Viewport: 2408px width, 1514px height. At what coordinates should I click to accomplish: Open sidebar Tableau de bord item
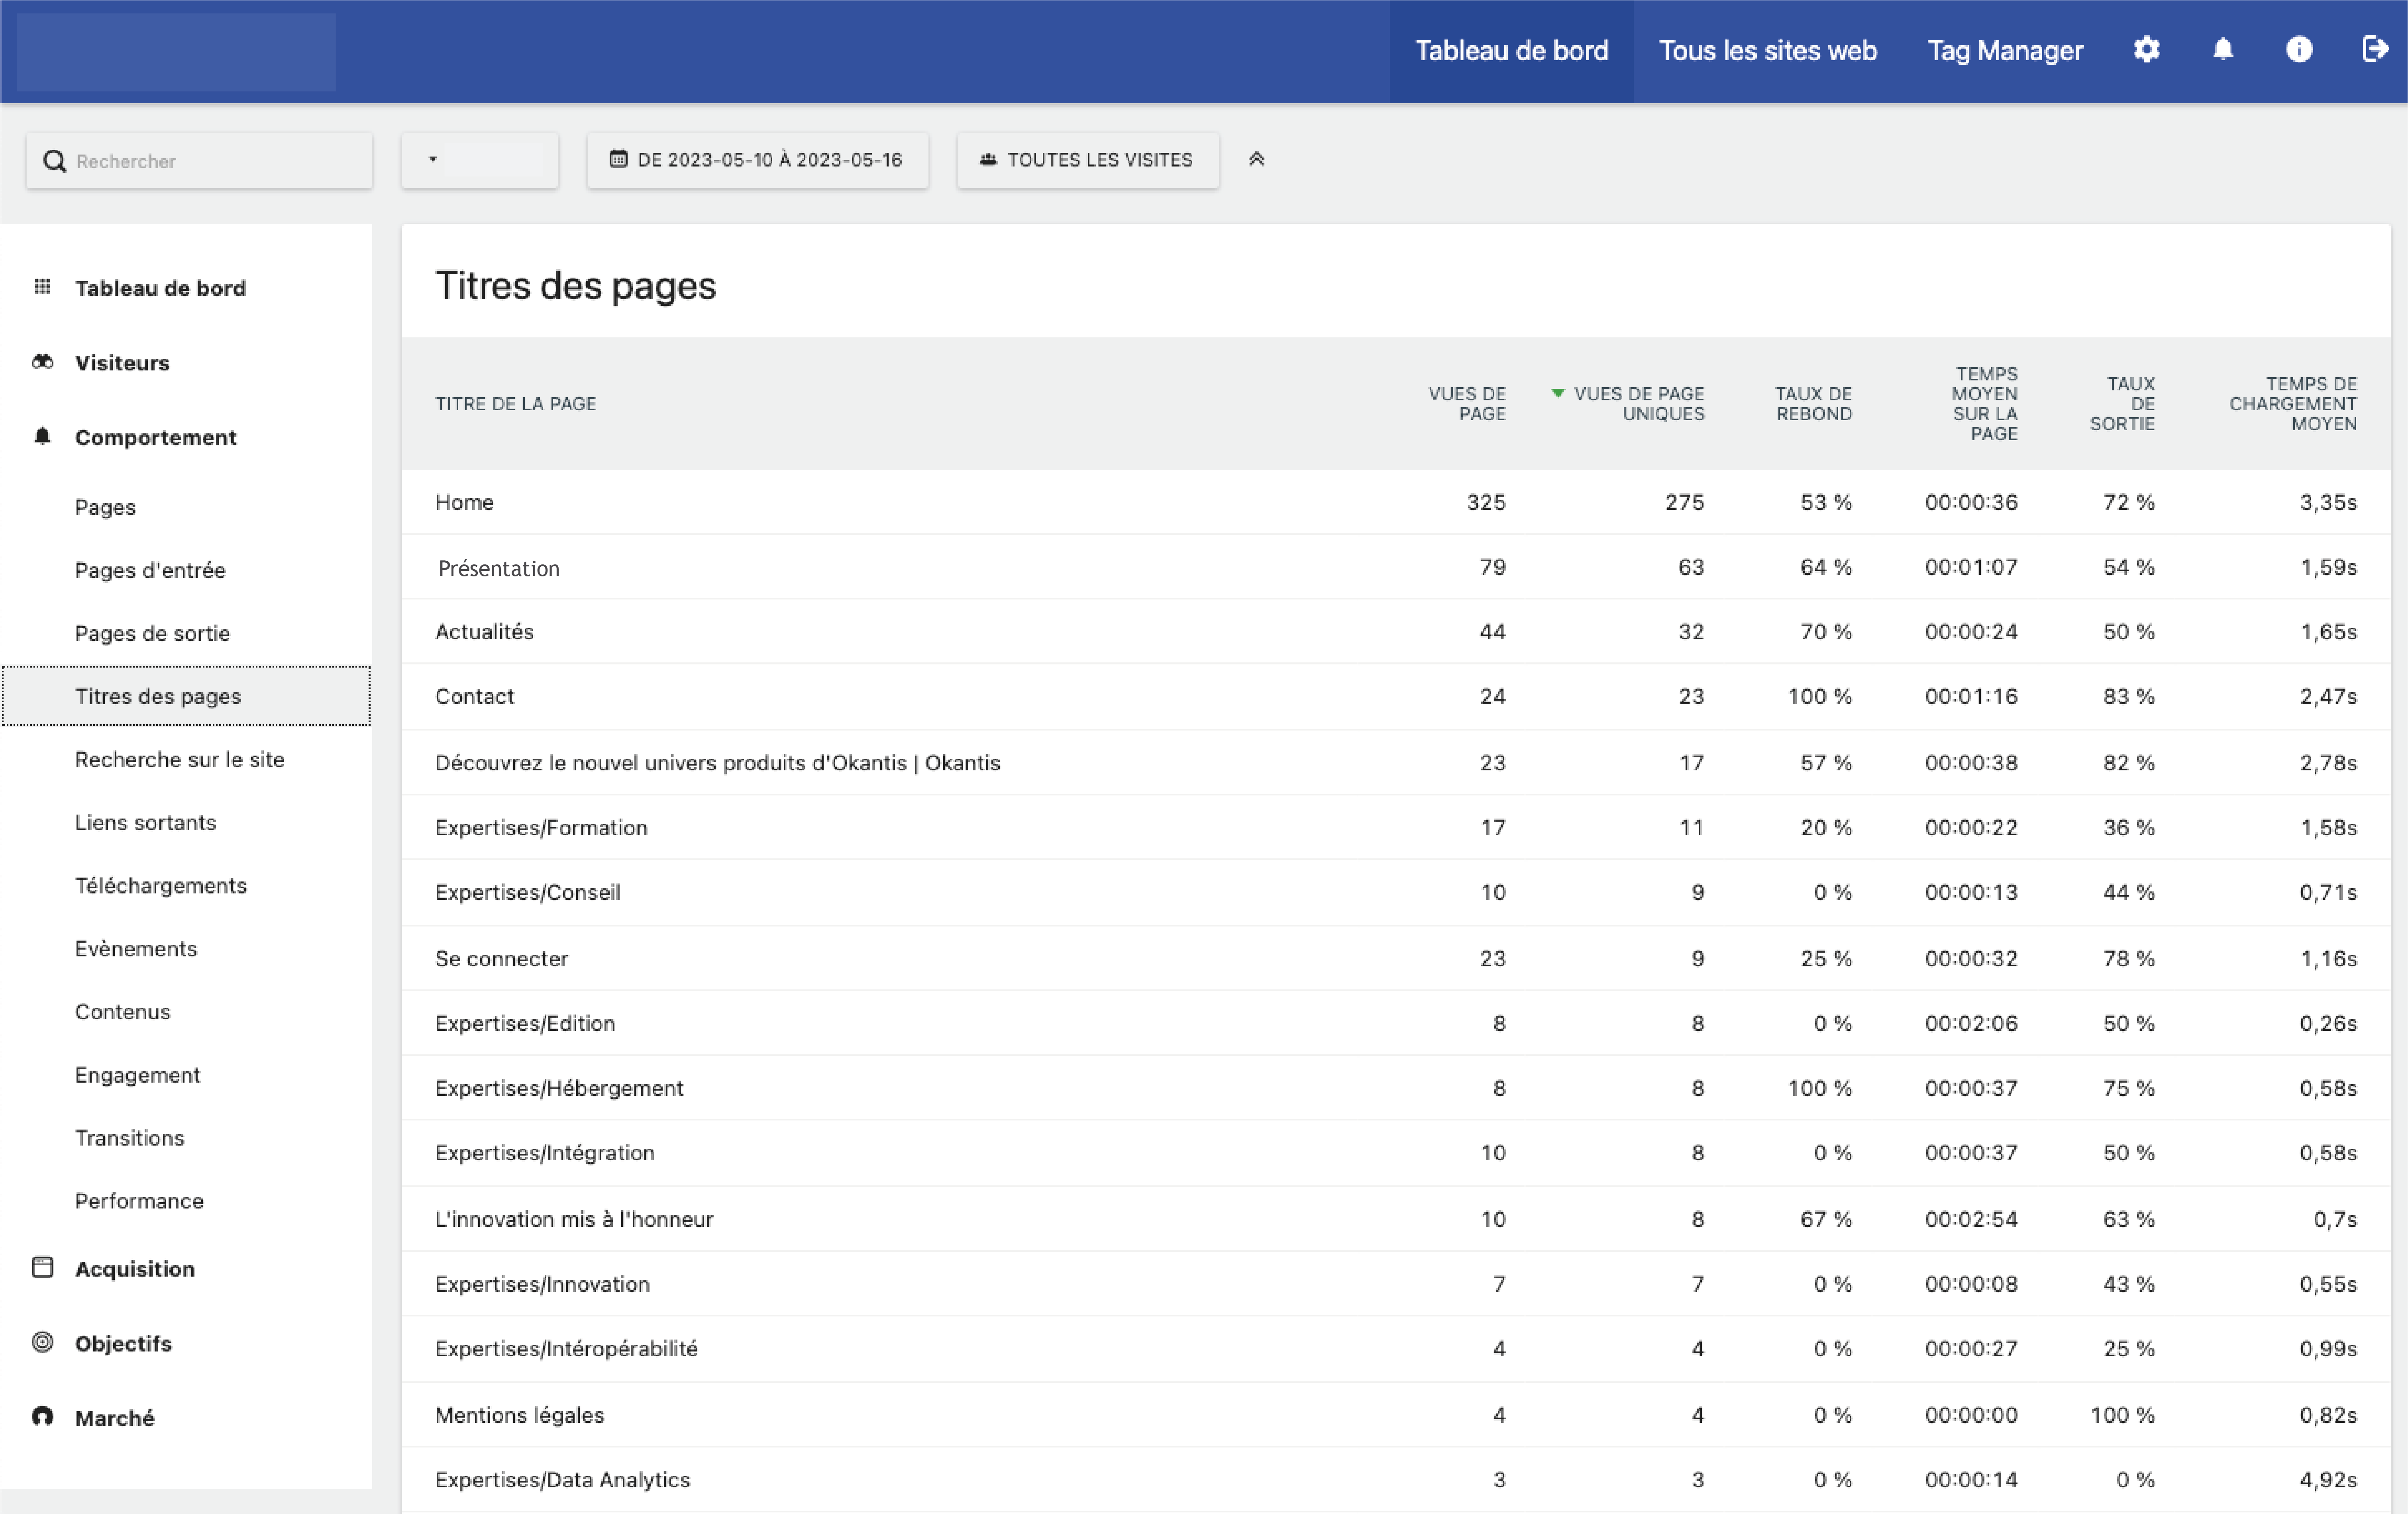point(160,288)
